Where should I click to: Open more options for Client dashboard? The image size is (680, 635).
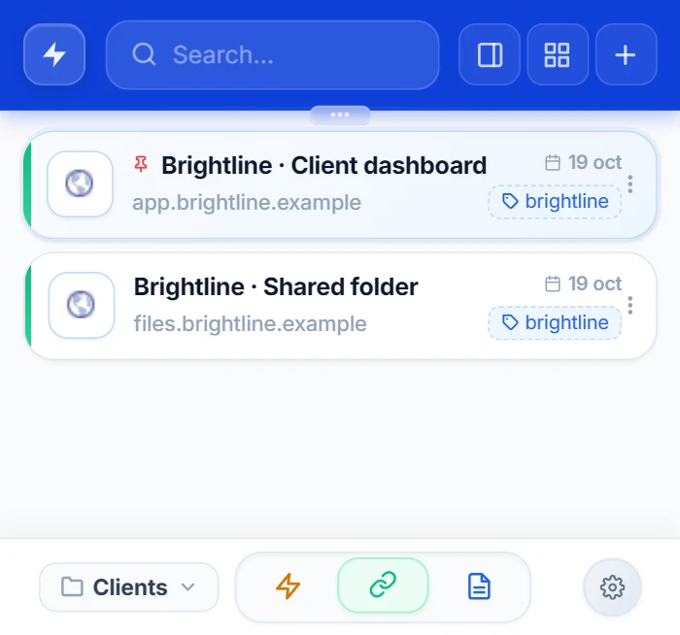tap(630, 184)
